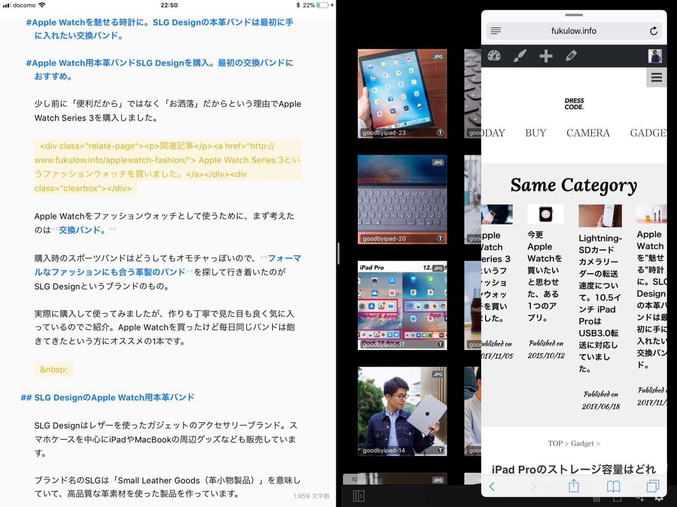Click the WordPress customize paintbrush icon

click(x=520, y=56)
